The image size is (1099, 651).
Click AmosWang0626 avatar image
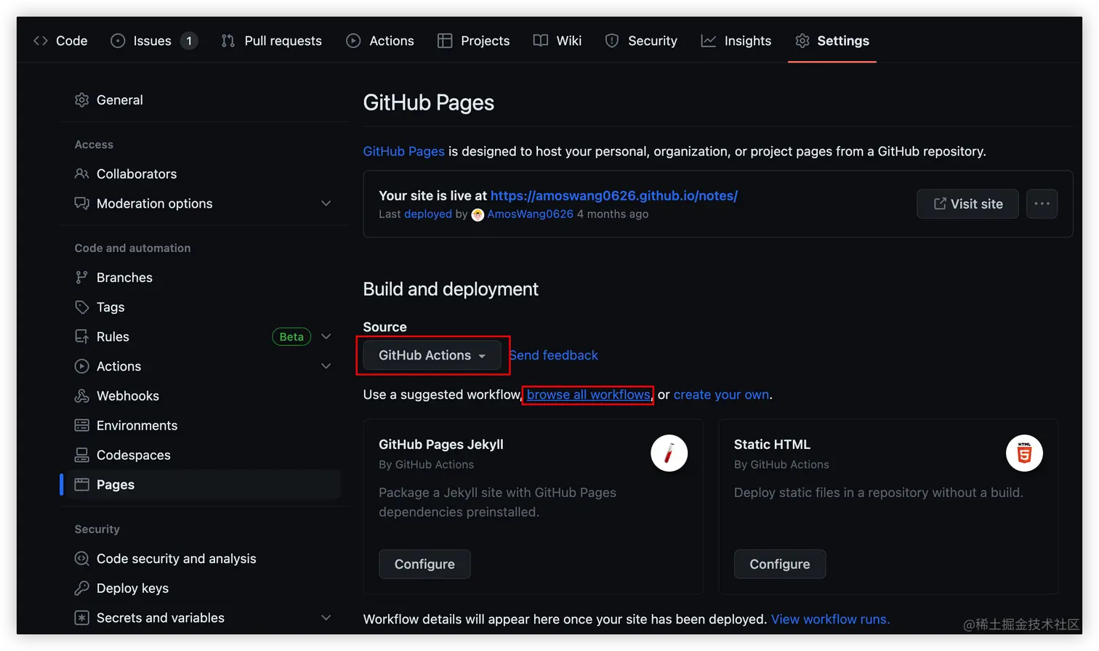(x=478, y=214)
